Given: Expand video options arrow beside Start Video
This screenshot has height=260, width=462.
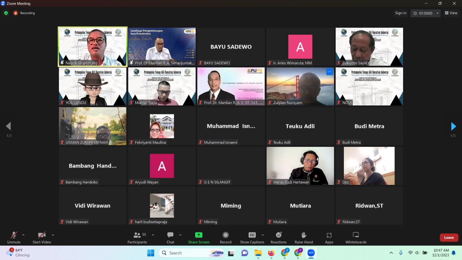Looking at the screenshot, I should coord(53,235).
